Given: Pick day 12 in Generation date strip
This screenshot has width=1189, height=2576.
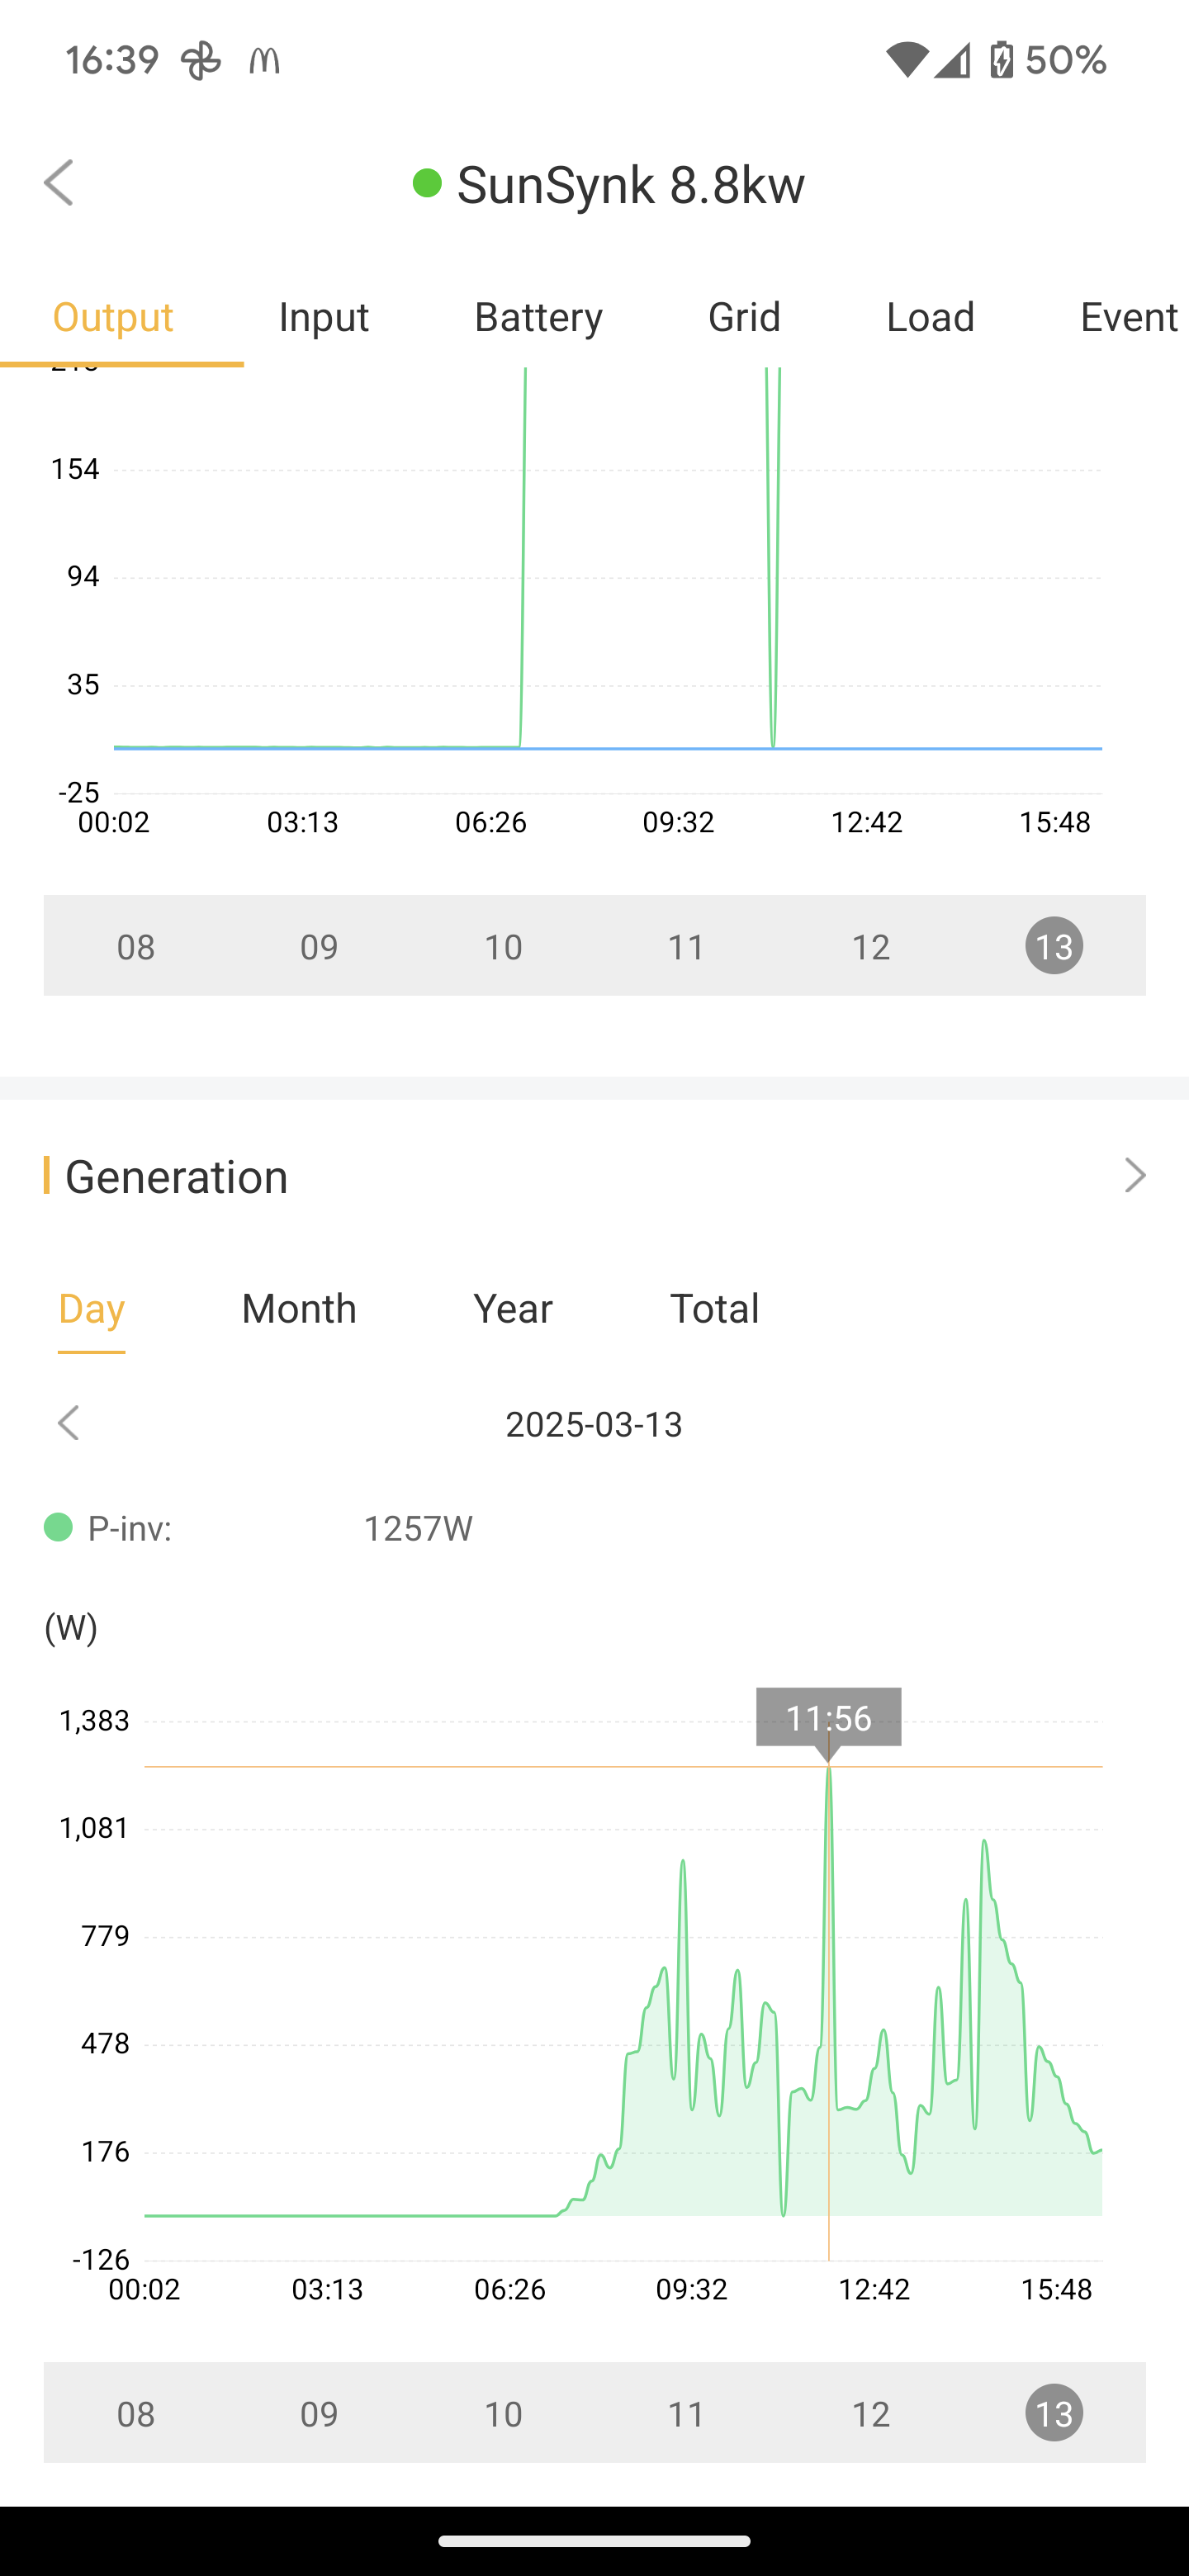Looking at the screenshot, I should pyautogui.click(x=871, y=2413).
